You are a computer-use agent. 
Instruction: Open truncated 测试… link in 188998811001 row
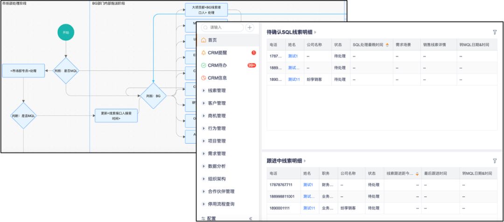click(x=309, y=196)
